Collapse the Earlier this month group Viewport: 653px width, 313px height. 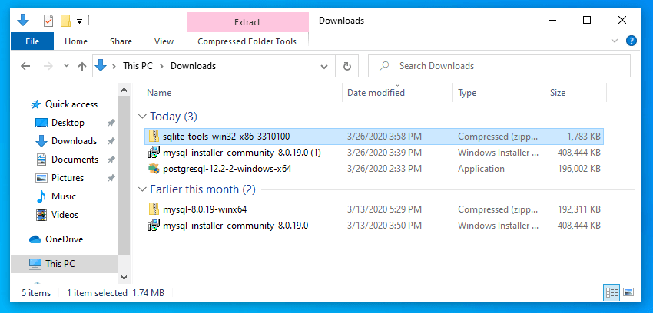[141, 189]
